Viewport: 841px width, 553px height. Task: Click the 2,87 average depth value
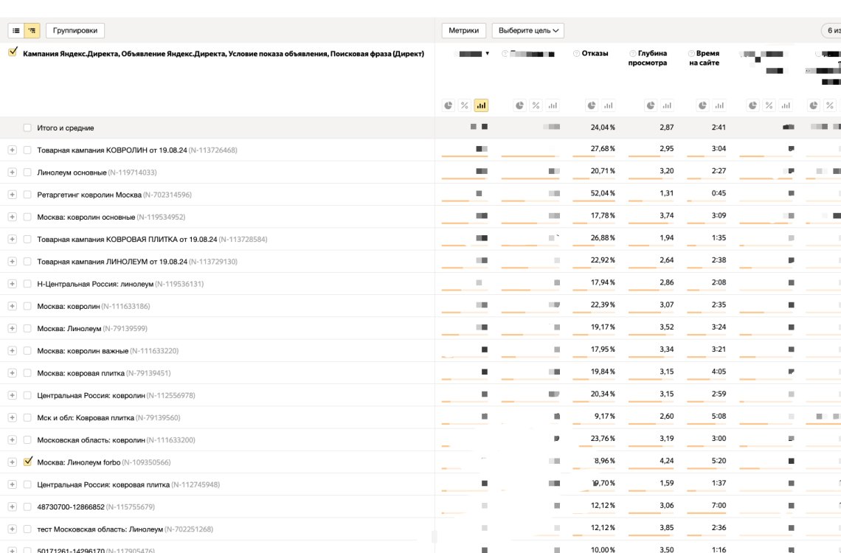(667, 128)
